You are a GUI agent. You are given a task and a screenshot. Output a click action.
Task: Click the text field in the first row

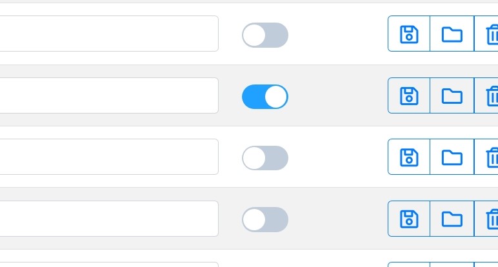click(x=108, y=34)
